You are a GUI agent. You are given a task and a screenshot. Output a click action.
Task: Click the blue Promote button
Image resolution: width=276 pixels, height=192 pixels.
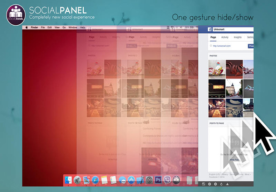coord(251,46)
